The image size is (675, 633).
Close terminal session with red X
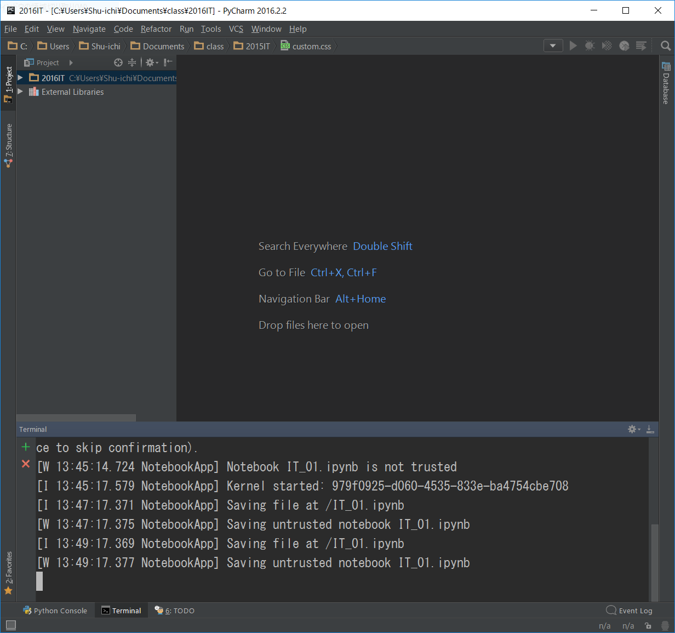point(26,464)
